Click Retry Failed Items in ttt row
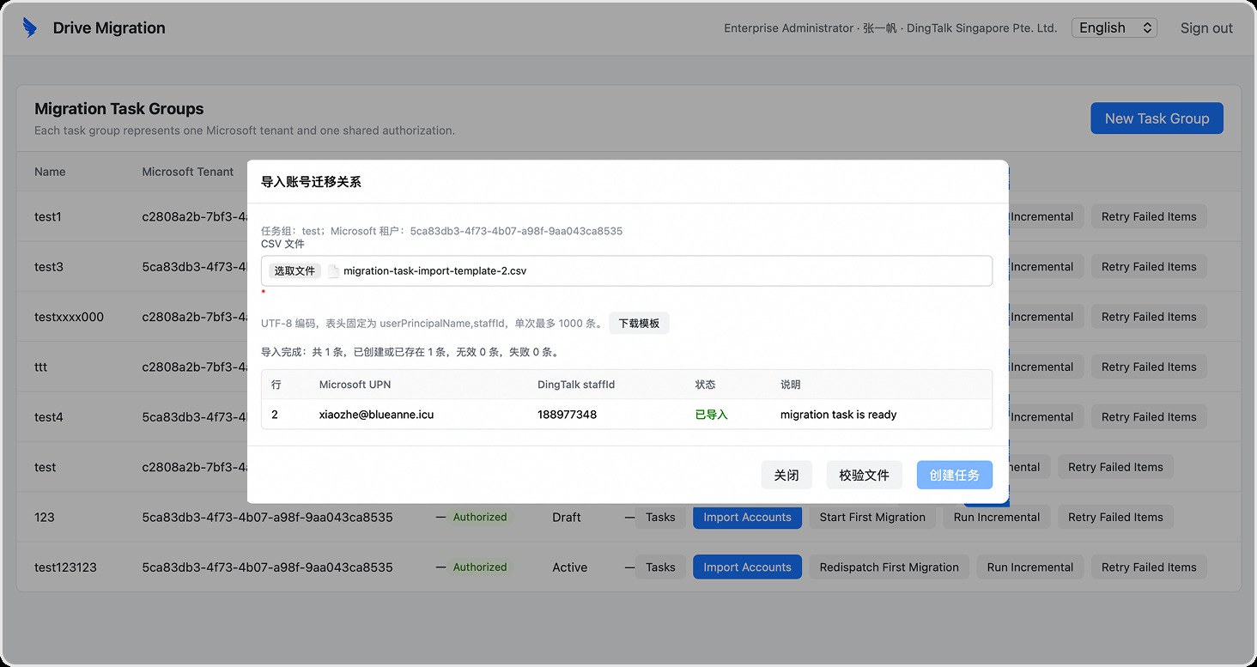The image size is (1257, 667). point(1149,367)
